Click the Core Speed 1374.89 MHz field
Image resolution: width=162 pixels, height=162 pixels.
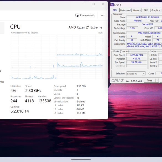point(137,55)
